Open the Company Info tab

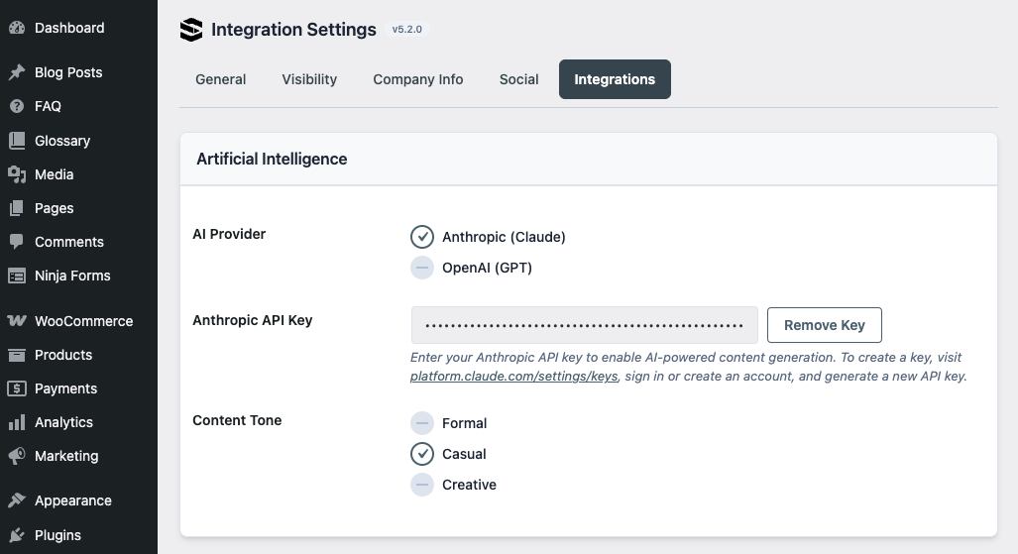(418, 79)
